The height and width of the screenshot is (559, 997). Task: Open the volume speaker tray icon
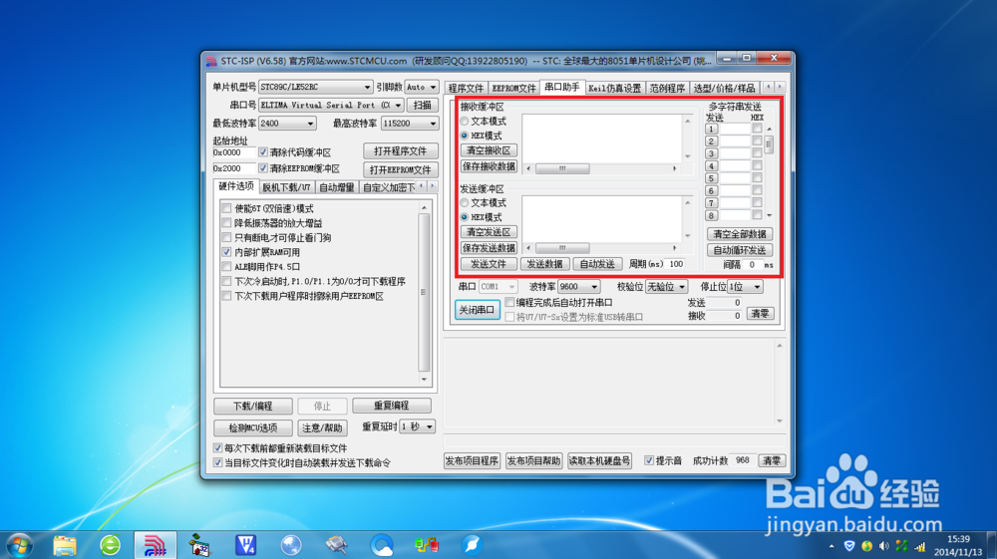(x=883, y=546)
